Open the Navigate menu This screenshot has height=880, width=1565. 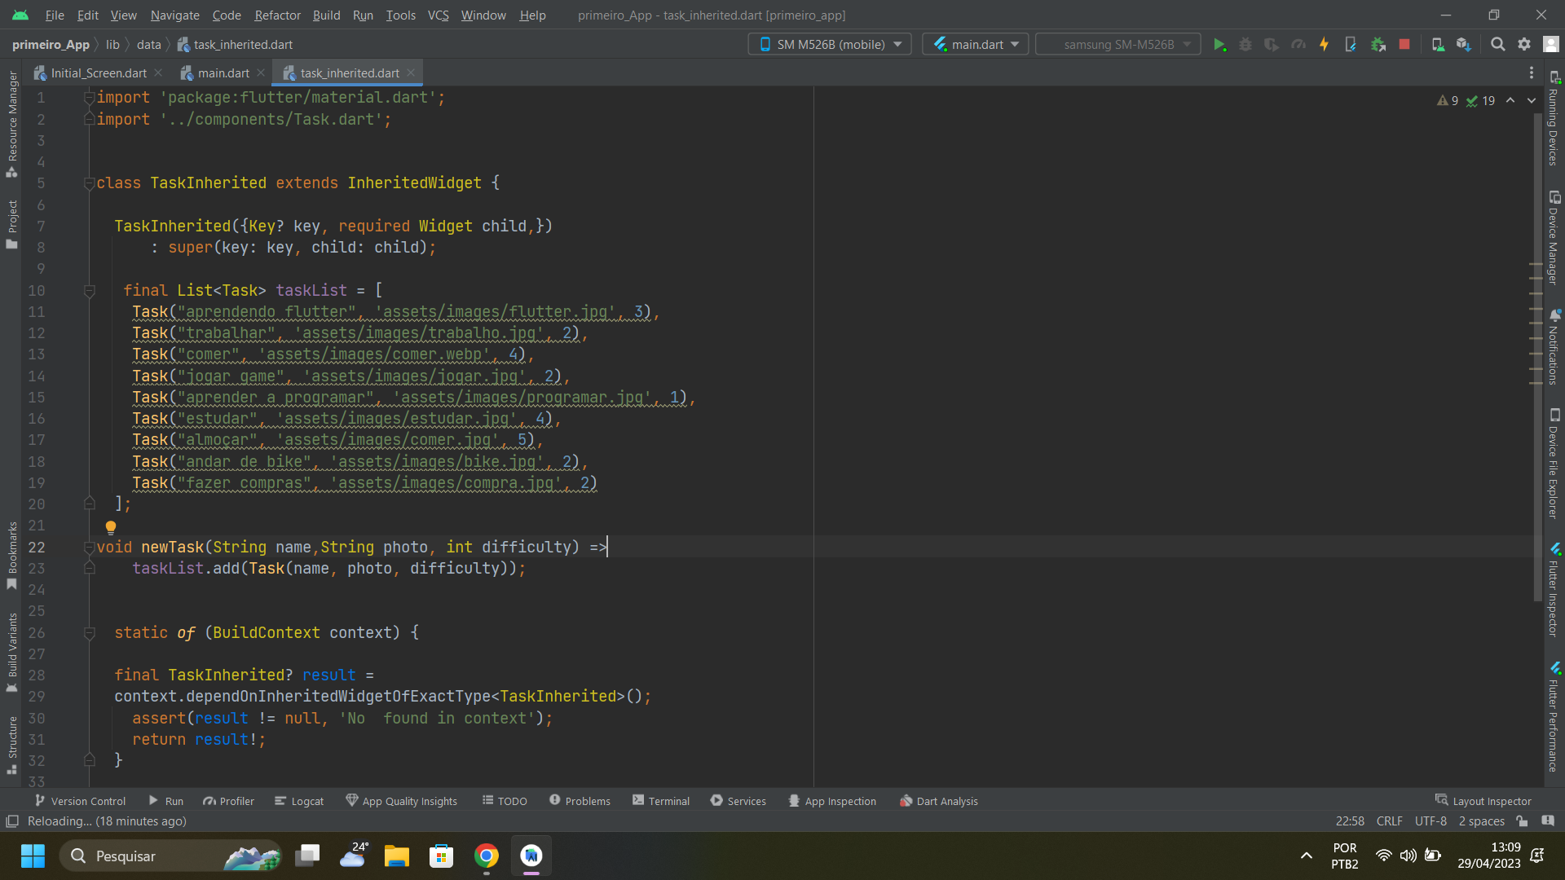(176, 15)
